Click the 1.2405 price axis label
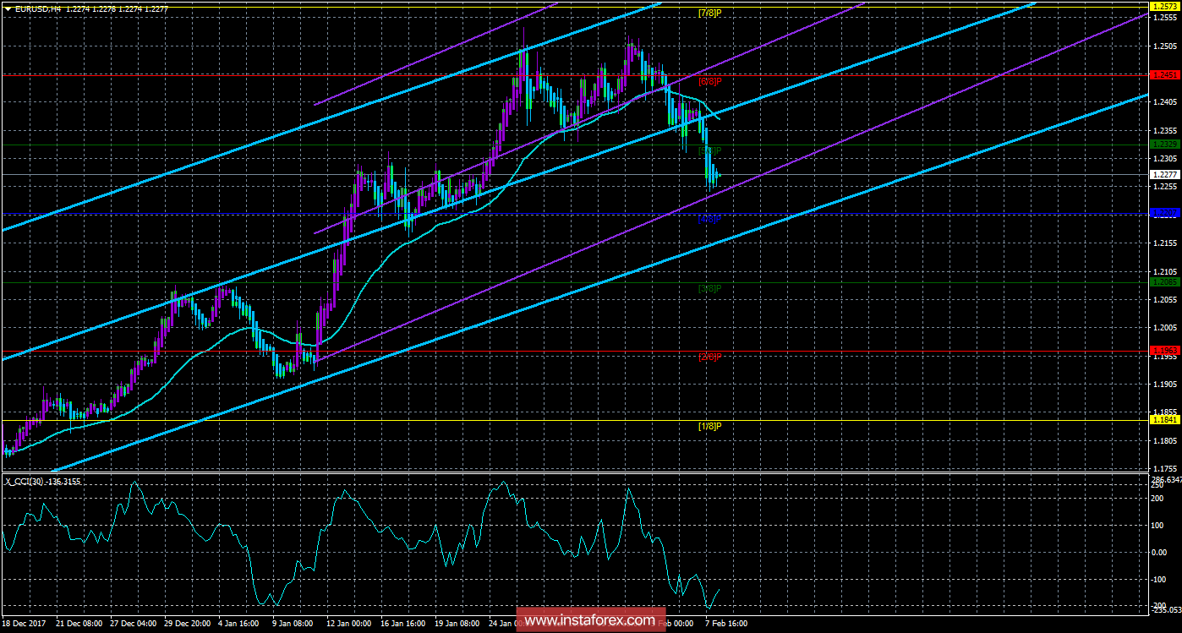Viewport: 1182px width, 633px height. click(x=1165, y=102)
